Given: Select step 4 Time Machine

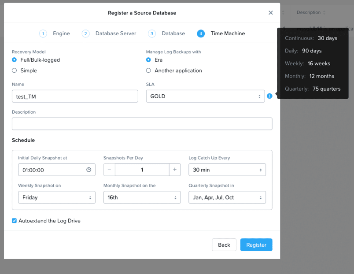Looking at the screenshot, I should coord(221,33).
